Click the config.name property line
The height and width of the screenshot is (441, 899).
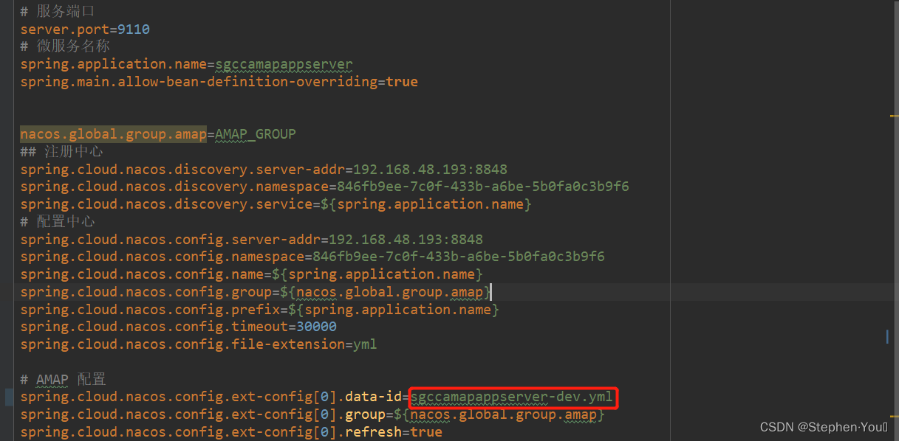(251, 274)
